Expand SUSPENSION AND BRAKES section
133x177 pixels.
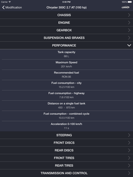66,38
